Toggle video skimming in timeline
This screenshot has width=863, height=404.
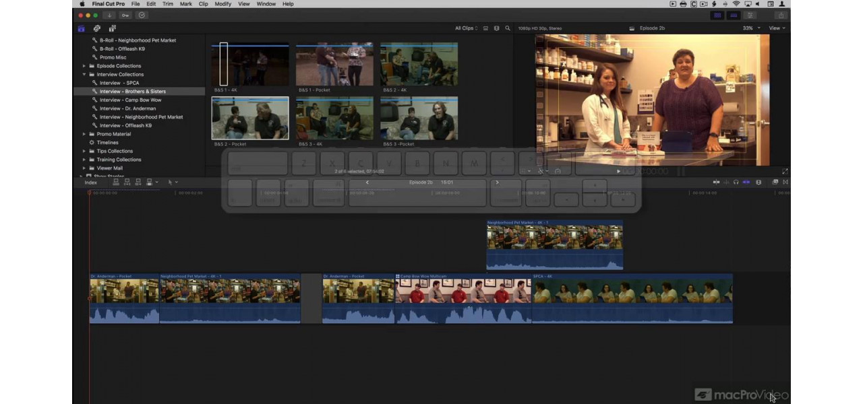(x=717, y=182)
